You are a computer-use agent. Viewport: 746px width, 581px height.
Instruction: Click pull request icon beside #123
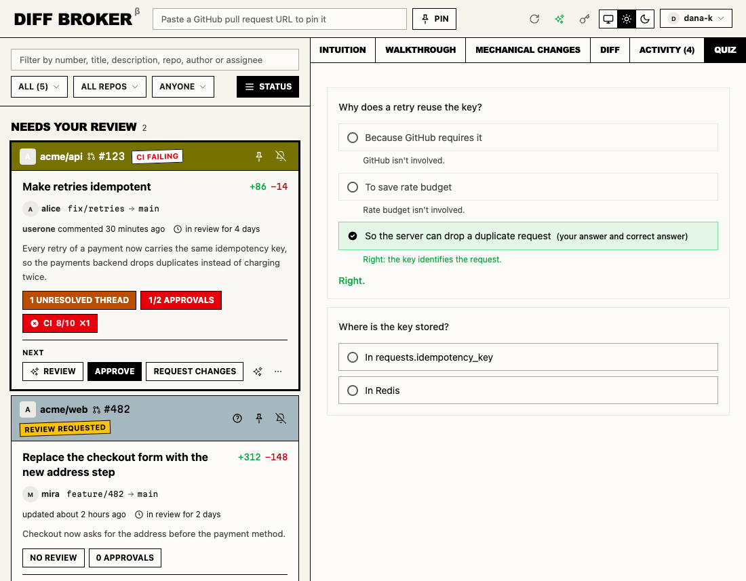click(x=92, y=157)
